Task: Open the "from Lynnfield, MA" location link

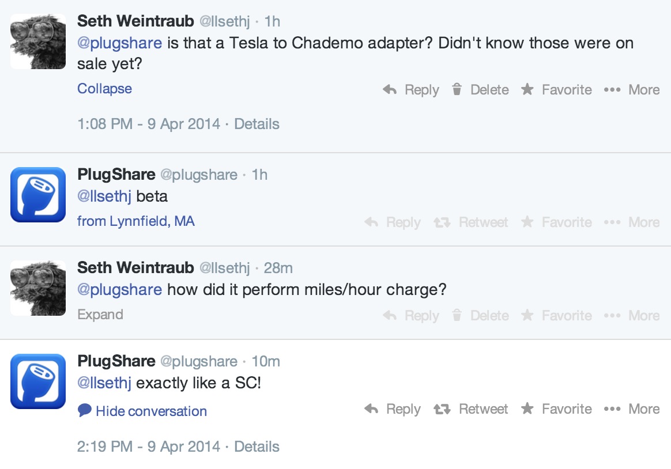Action: click(x=136, y=221)
